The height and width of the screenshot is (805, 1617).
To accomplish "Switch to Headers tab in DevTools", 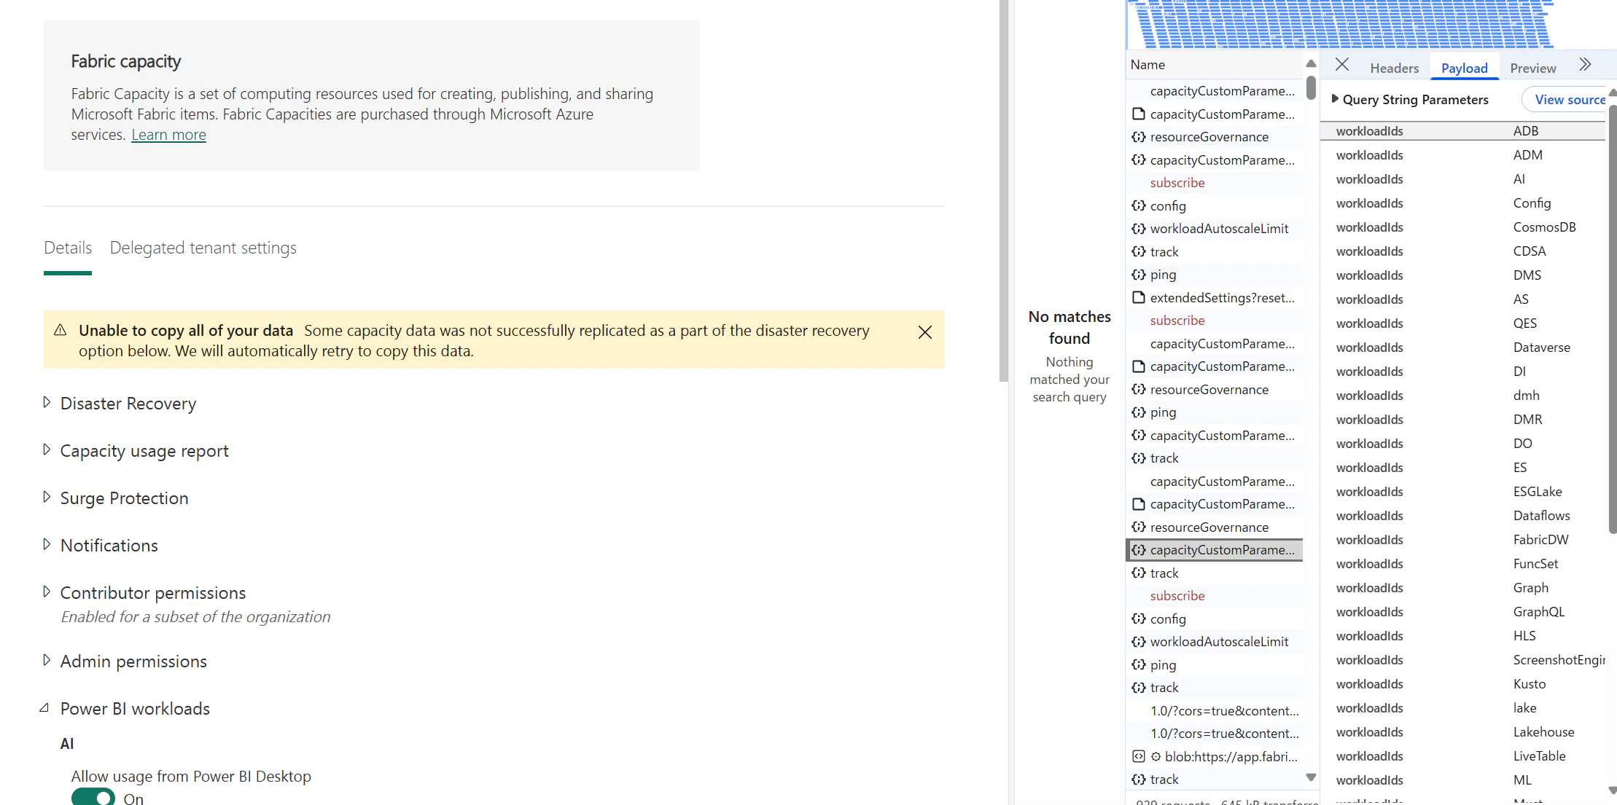I will [x=1394, y=68].
